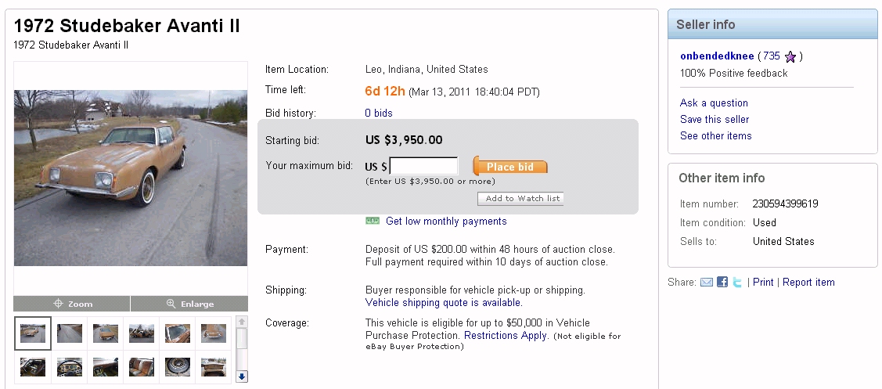
Task: Click the seller's purple feedback star
Action: click(790, 56)
